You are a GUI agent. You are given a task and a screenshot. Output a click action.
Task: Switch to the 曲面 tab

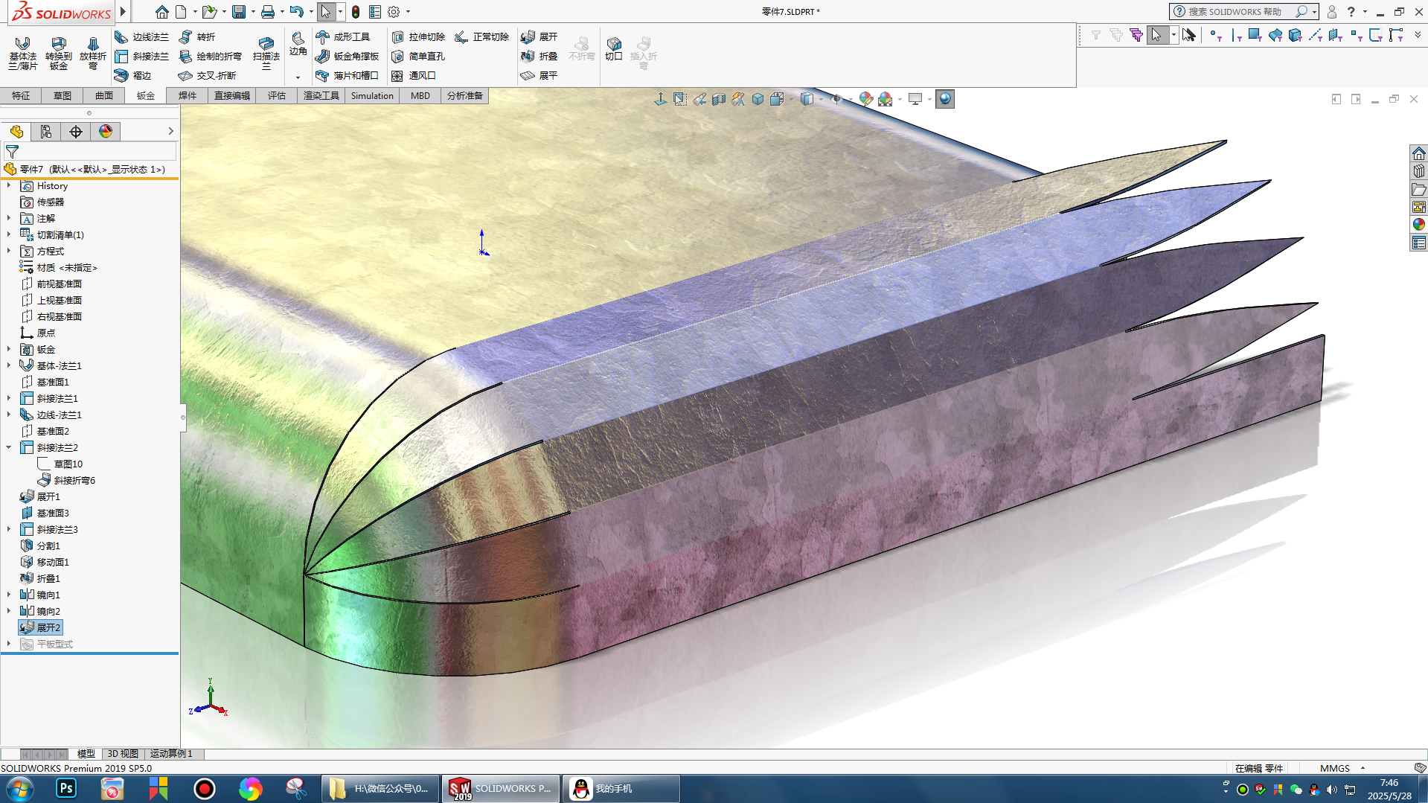pyautogui.click(x=104, y=95)
